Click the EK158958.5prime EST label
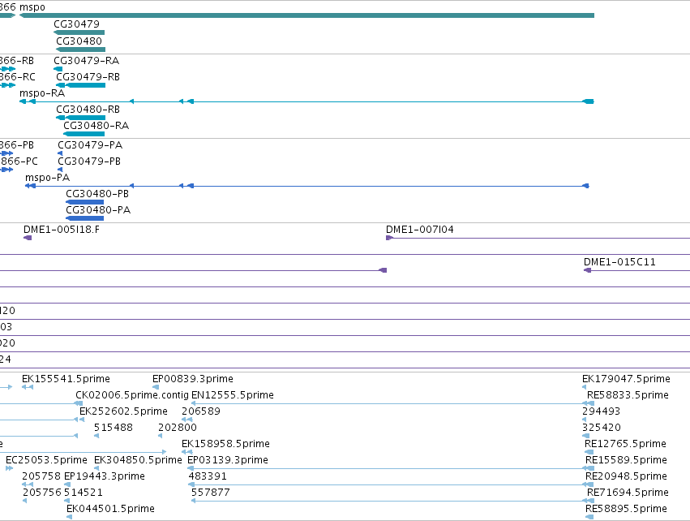The height and width of the screenshot is (521, 690). coord(225,444)
